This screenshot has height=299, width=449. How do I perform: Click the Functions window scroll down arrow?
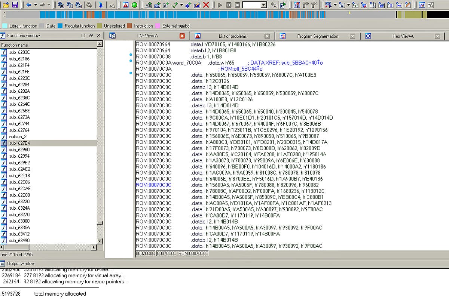100,241
